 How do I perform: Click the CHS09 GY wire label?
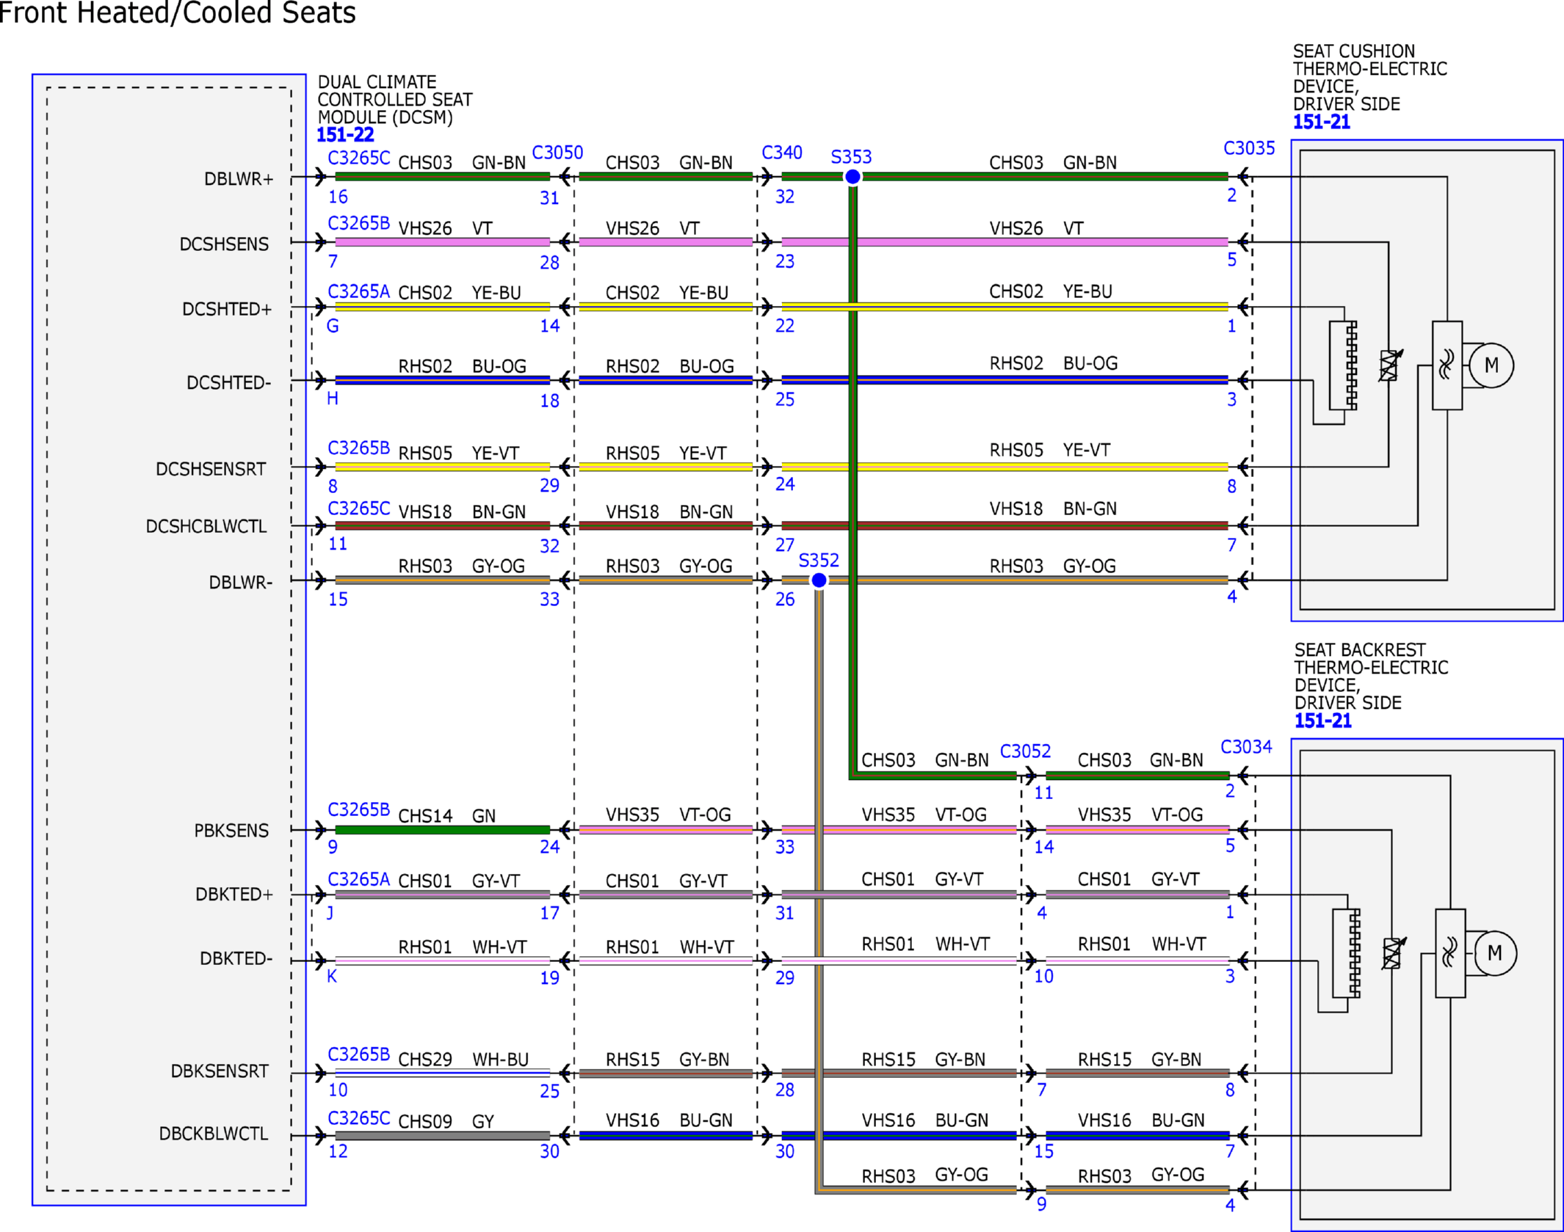coord(446,1122)
